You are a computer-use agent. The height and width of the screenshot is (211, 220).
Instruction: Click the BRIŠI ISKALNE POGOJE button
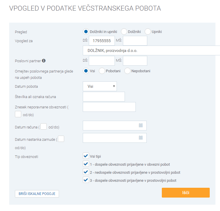pyautogui.click(x=37, y=194)
